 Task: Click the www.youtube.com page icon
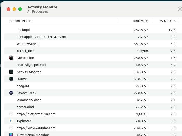11,128
